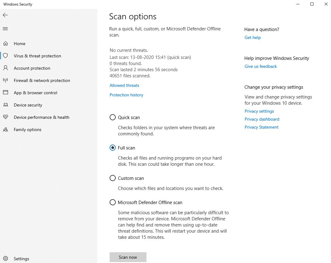This screenshot has height=263, width=331.
Task: Click the Firewall & network protection antenna icon
Action: point(5,80)
